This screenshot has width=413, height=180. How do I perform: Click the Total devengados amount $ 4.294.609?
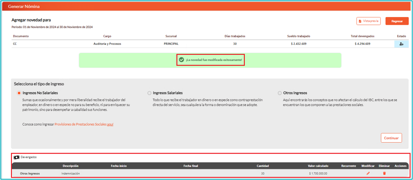click(362, 44)
